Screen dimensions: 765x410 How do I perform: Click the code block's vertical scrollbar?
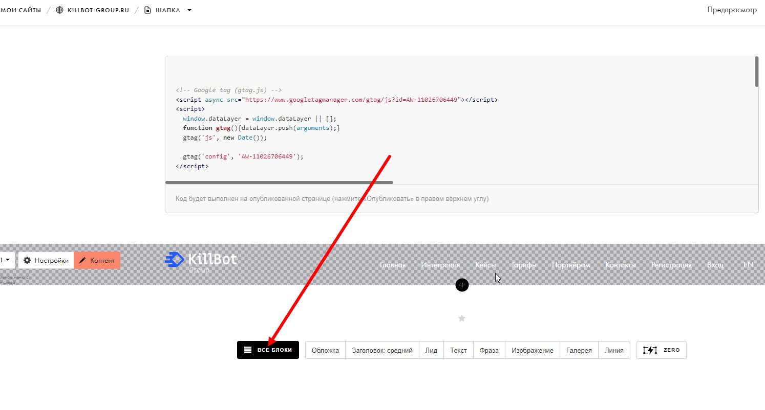(756, 72)
